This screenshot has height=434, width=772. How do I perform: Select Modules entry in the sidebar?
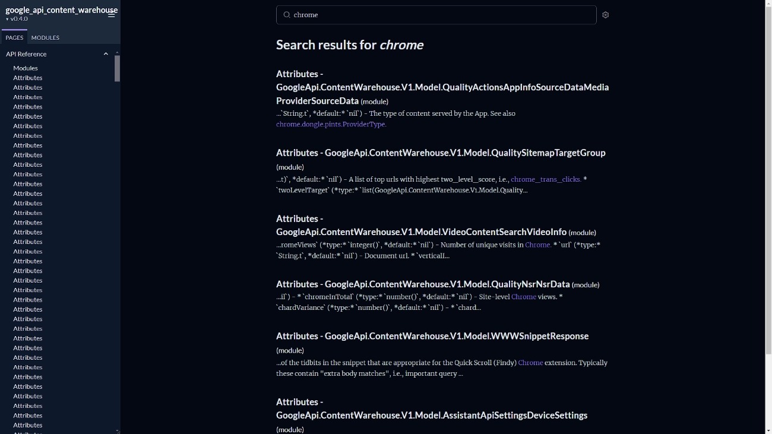pos(26,68)
